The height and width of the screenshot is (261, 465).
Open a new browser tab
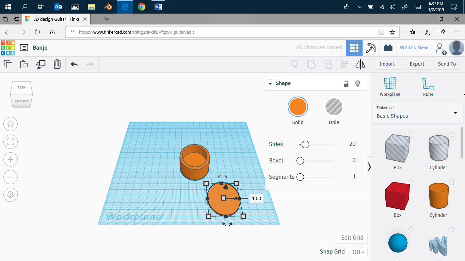coord(96,19)
